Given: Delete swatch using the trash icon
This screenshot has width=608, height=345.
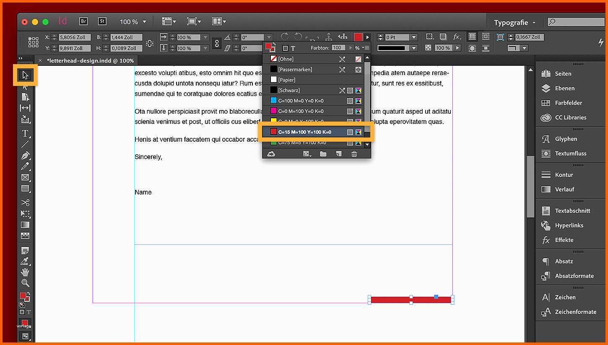Looking at the screenshot, I should (x=354, y=154).
